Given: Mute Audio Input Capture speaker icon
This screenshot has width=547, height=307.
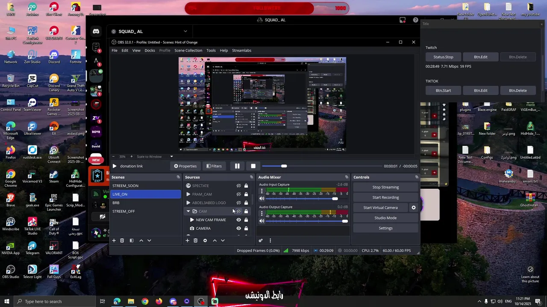Looking at the screenshot, I should 262,199.
